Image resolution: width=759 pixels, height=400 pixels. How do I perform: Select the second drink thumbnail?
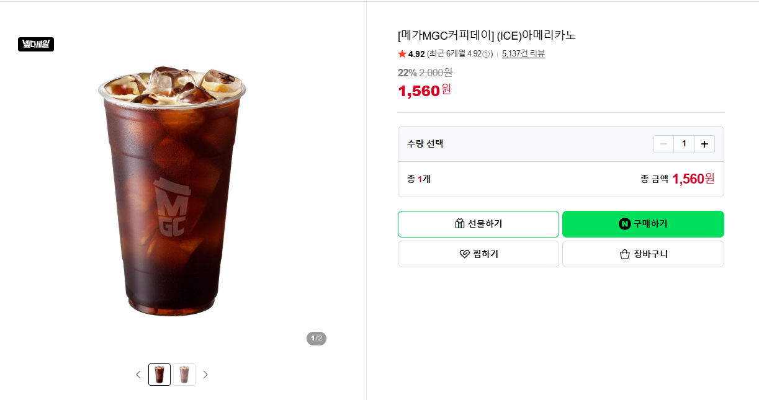pyautogui.click(x=184, y=375)
